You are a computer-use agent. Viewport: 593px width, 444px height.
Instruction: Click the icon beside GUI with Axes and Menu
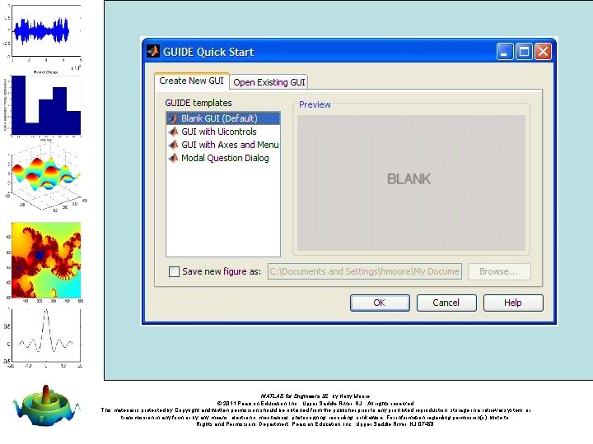(x=174, y=145)
